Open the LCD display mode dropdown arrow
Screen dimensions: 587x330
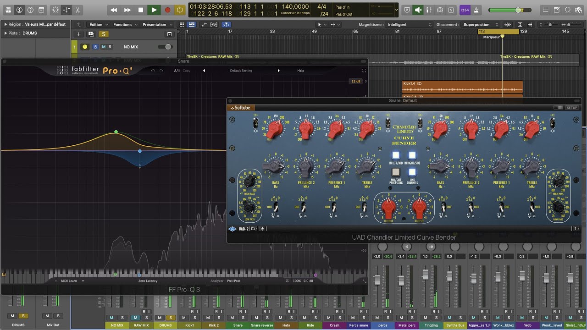[396, 10]
